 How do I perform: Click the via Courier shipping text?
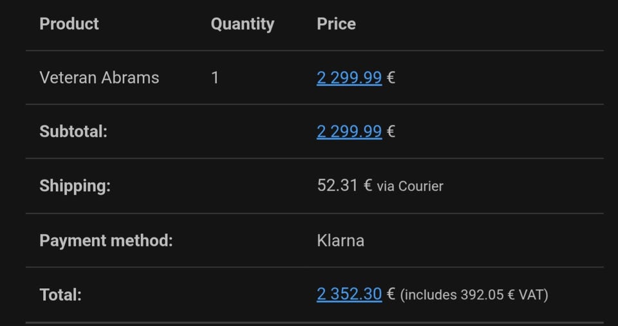click(x=410, y=186)
